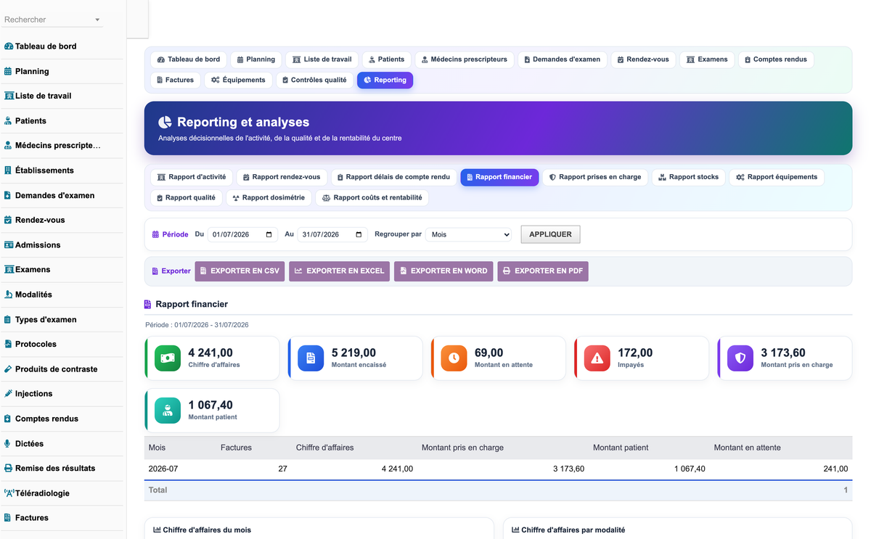Open the Médecins prescripteurs top tab
871x539 pixels.
pos(465,59)
